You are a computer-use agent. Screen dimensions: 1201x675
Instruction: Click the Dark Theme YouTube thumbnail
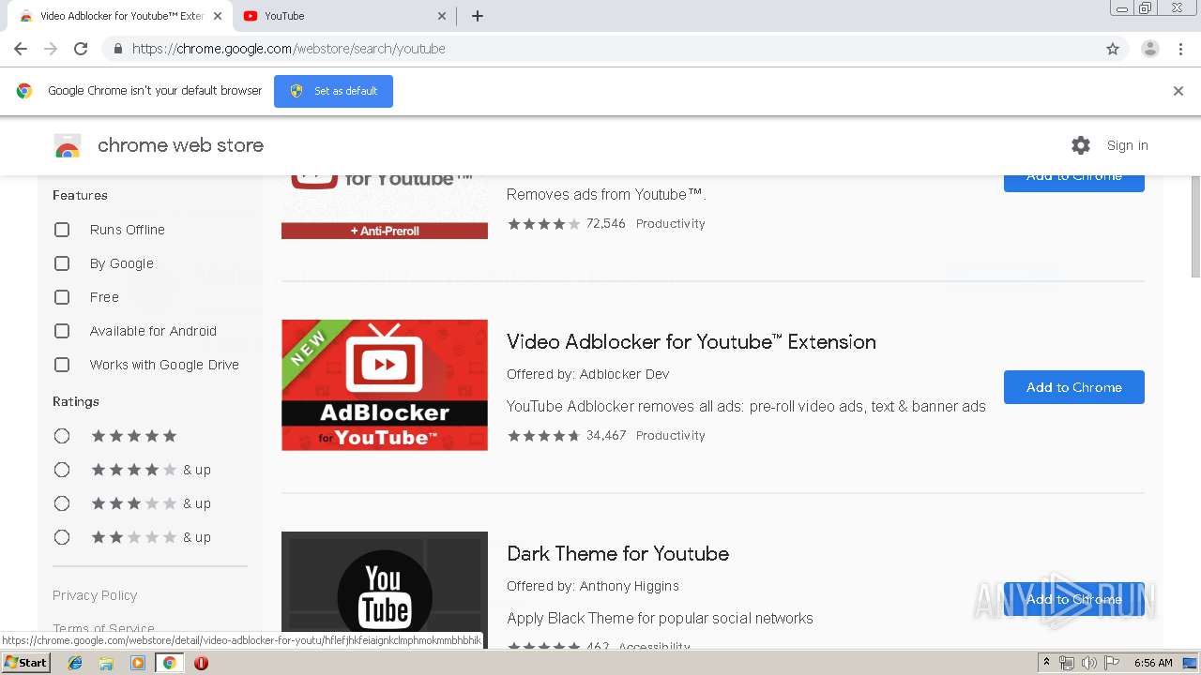[x=385, y=589]
